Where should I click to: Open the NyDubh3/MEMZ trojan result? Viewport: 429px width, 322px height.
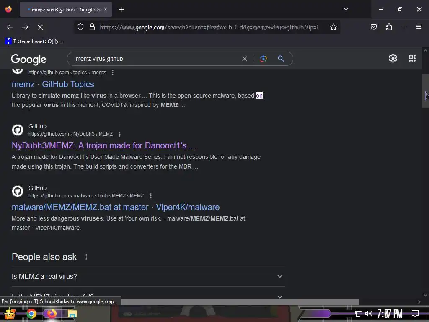click(103, 145)
